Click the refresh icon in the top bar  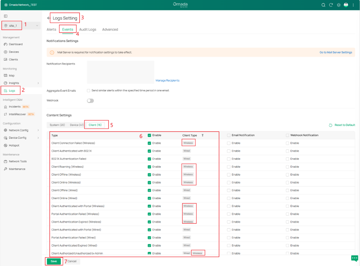[331, 5]
